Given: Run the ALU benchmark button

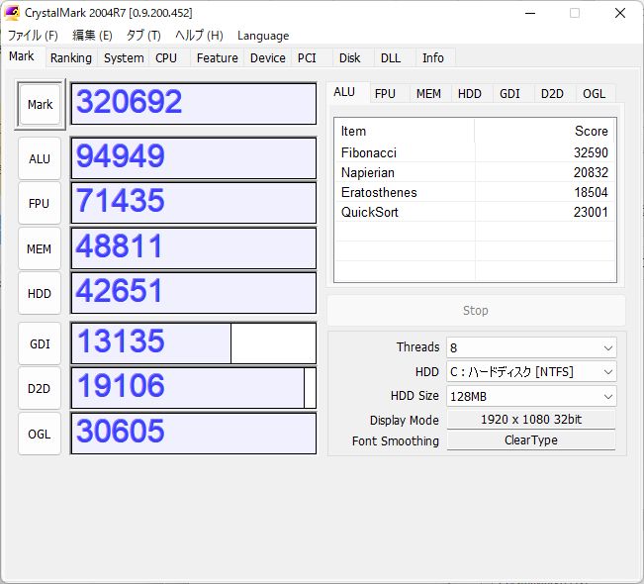Looking at the screenshot, I should (40, 159).
